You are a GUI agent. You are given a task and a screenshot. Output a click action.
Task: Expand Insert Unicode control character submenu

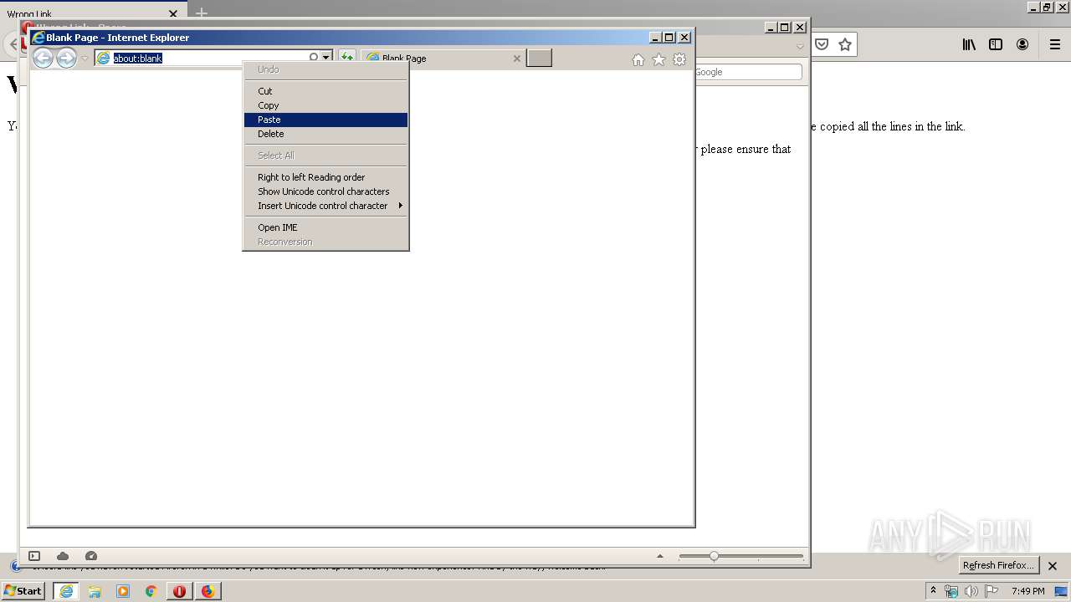(x=325, y=206)
